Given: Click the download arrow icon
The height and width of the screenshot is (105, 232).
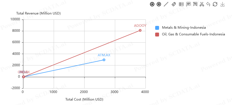Looking at the screenshot, I should tap(222, 4).
